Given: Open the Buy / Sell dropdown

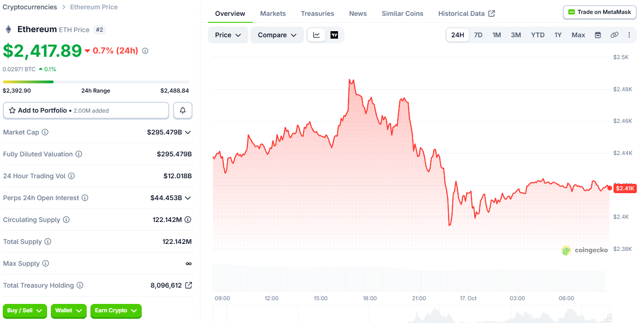Looking at the screenshot, I should tap(25, 310).
